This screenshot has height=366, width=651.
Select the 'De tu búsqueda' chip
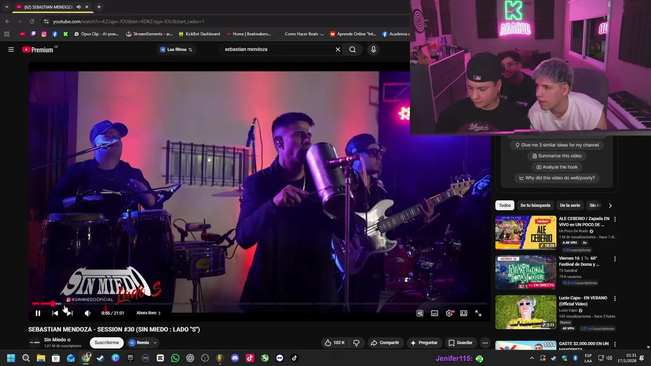pos(535,205)
